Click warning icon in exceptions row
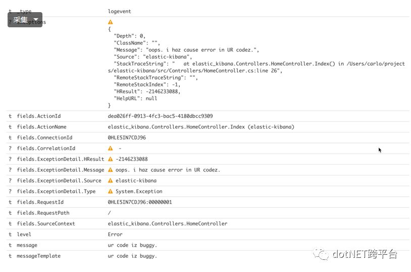This screenshot has height=272, width=411. [x=111, y=22]
